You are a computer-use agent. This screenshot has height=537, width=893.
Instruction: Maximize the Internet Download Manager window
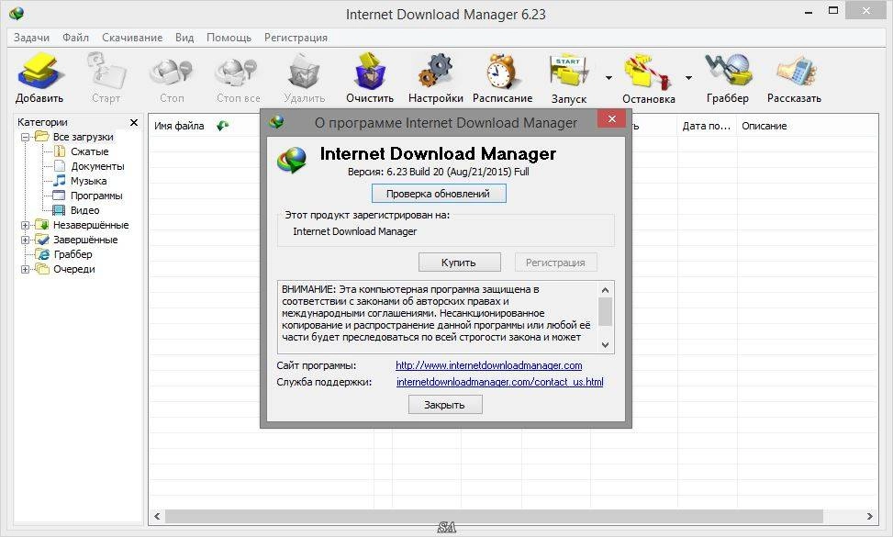(x=833, y=11)
